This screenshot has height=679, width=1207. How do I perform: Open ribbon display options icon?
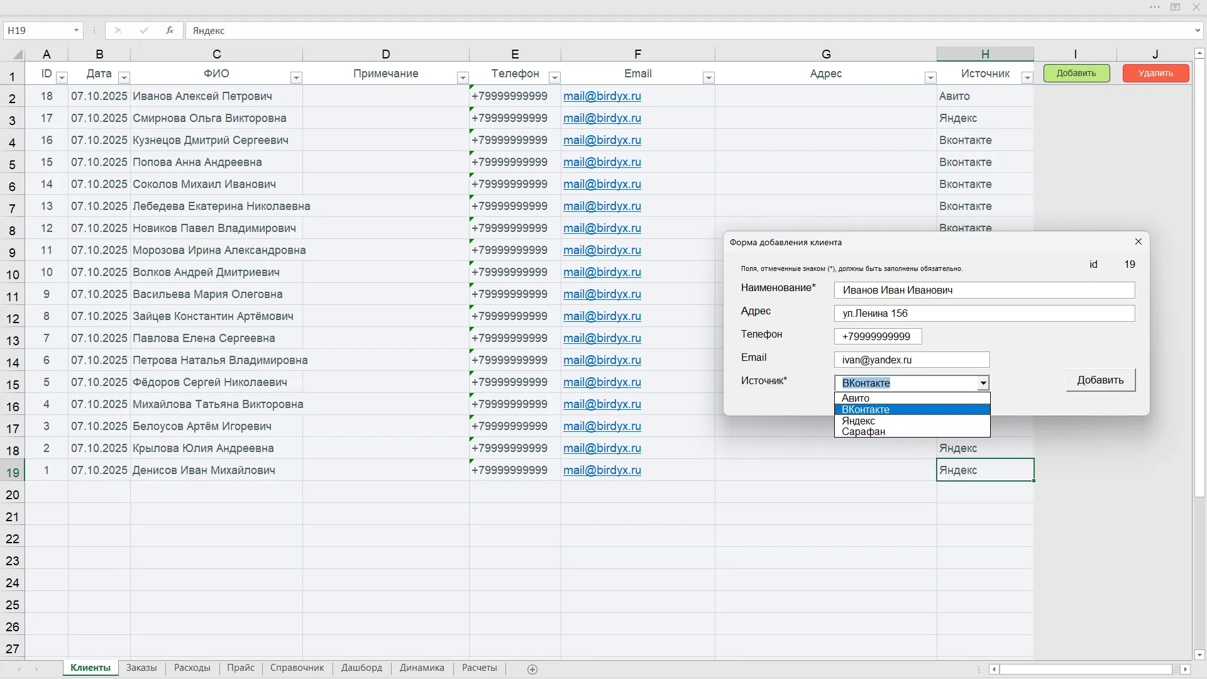pos(1175,7)
